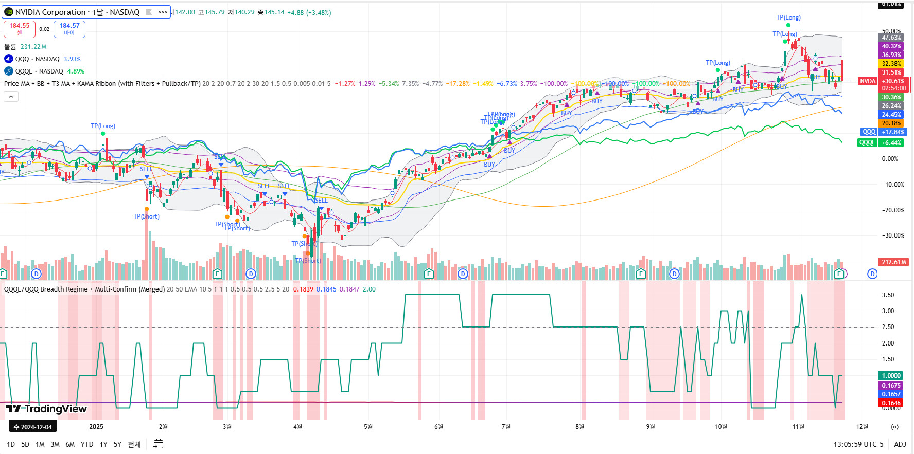Click the QQQ symbol logo icon
This screenshot has height=454, width=914.
[9, 59]
